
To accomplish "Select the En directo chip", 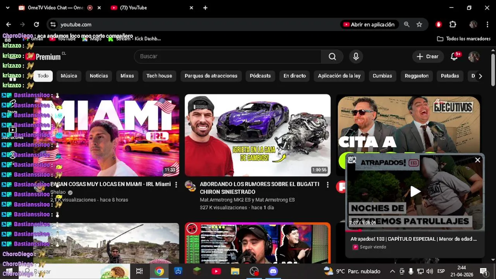I will (x=294, y=76).
